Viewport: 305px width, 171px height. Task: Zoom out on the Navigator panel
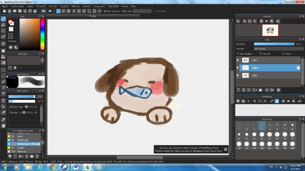[255, 21]
